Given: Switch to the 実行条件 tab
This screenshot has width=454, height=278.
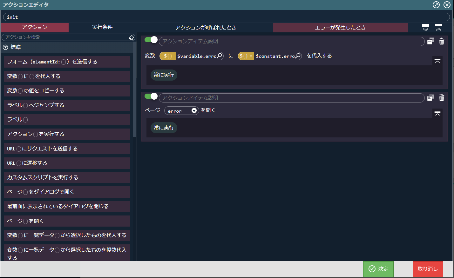Looking at the screenshot, I should coord(102,27).
